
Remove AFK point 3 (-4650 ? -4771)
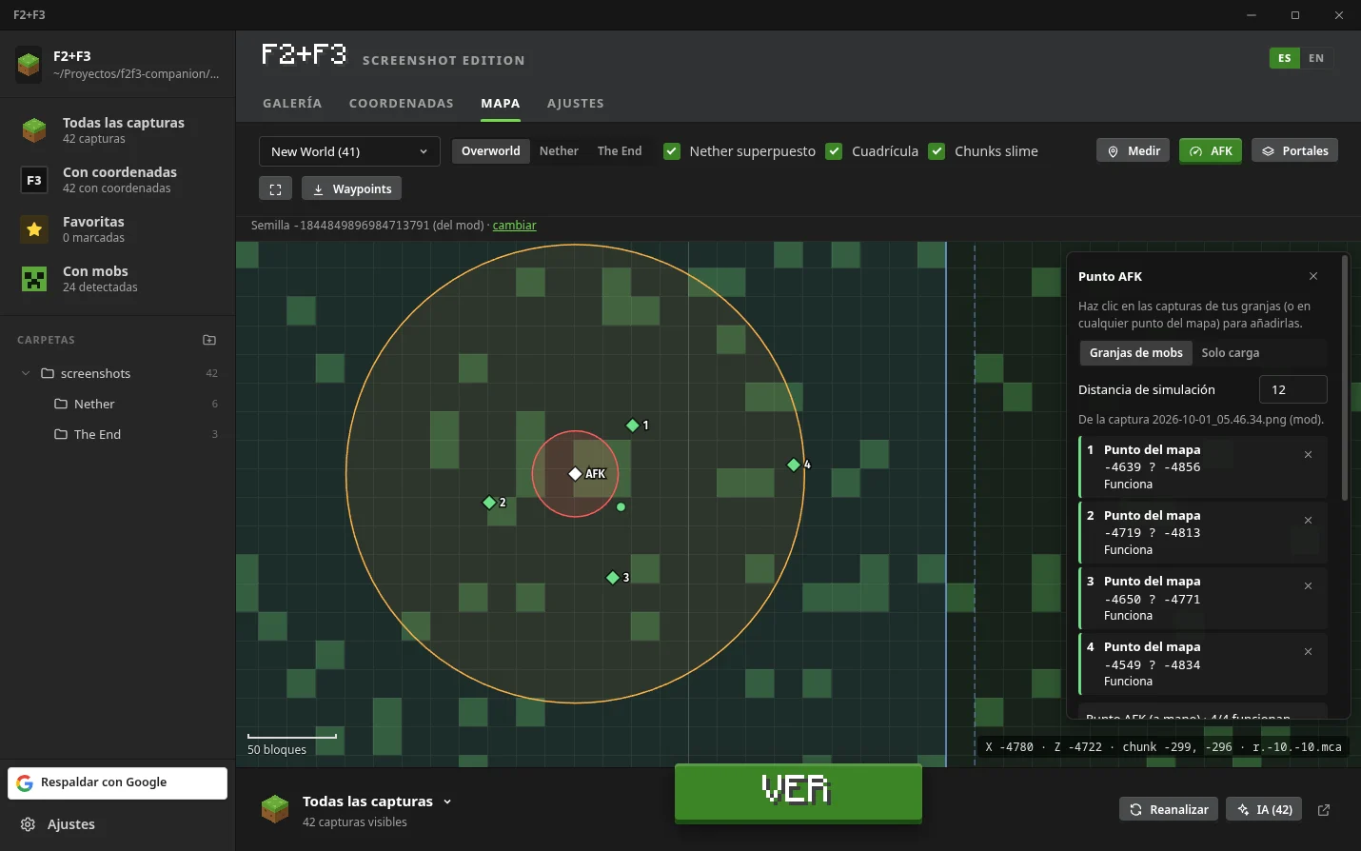point(1308,586)
